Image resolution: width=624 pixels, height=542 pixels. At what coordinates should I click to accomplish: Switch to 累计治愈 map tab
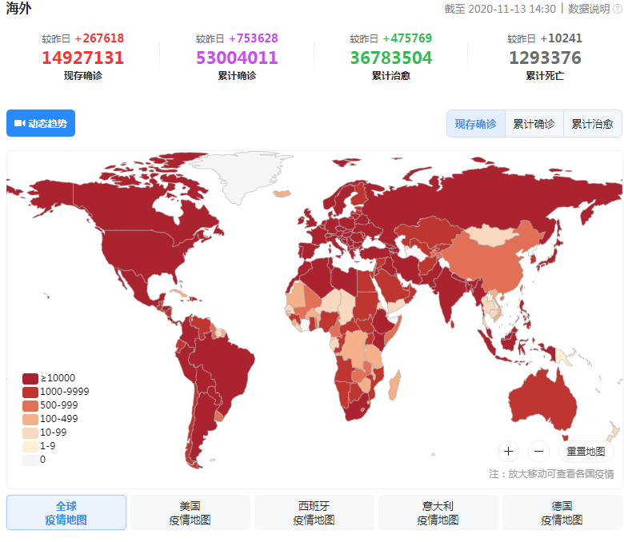(593, 124)
